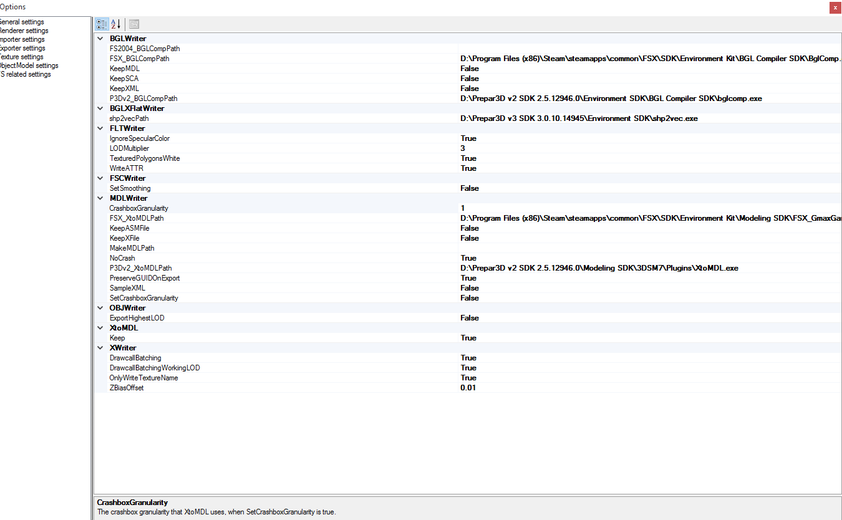Toggle KeepMDL from False to True
The image size is (842, 520).
coord(499,68)
